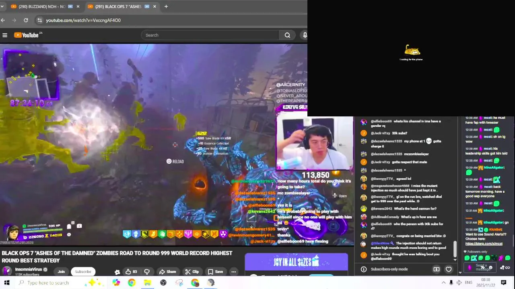Show hidden system tray icons
Image resolution: width=515 pixels, height=289 pixels.
click(x=443, y=283)
